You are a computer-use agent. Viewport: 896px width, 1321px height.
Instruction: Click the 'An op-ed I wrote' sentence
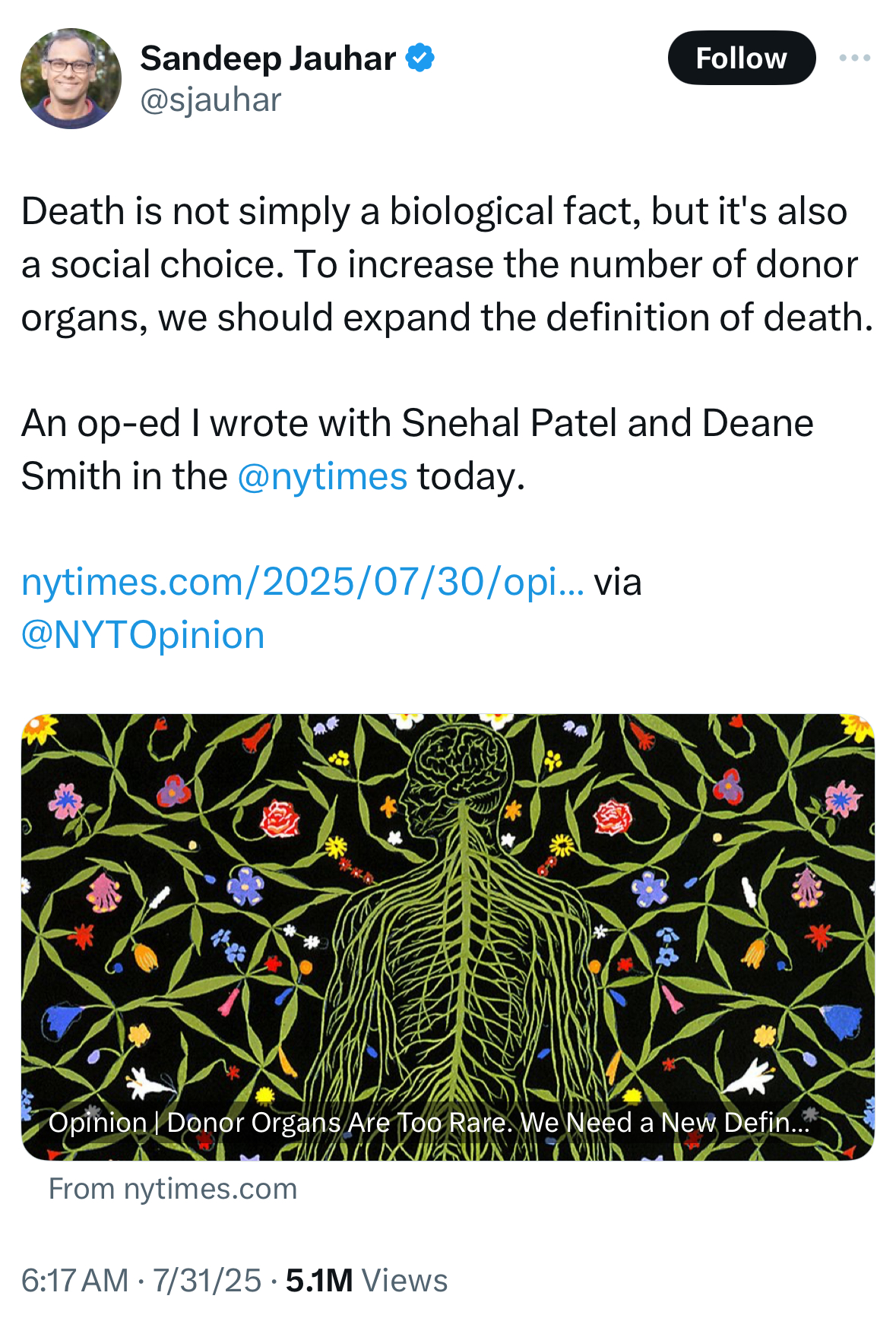[416, 424]
